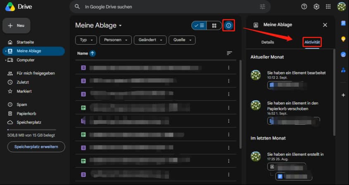Add more add-ons with plus icon
Screen dimensions: 349x185
pos(343,95)
